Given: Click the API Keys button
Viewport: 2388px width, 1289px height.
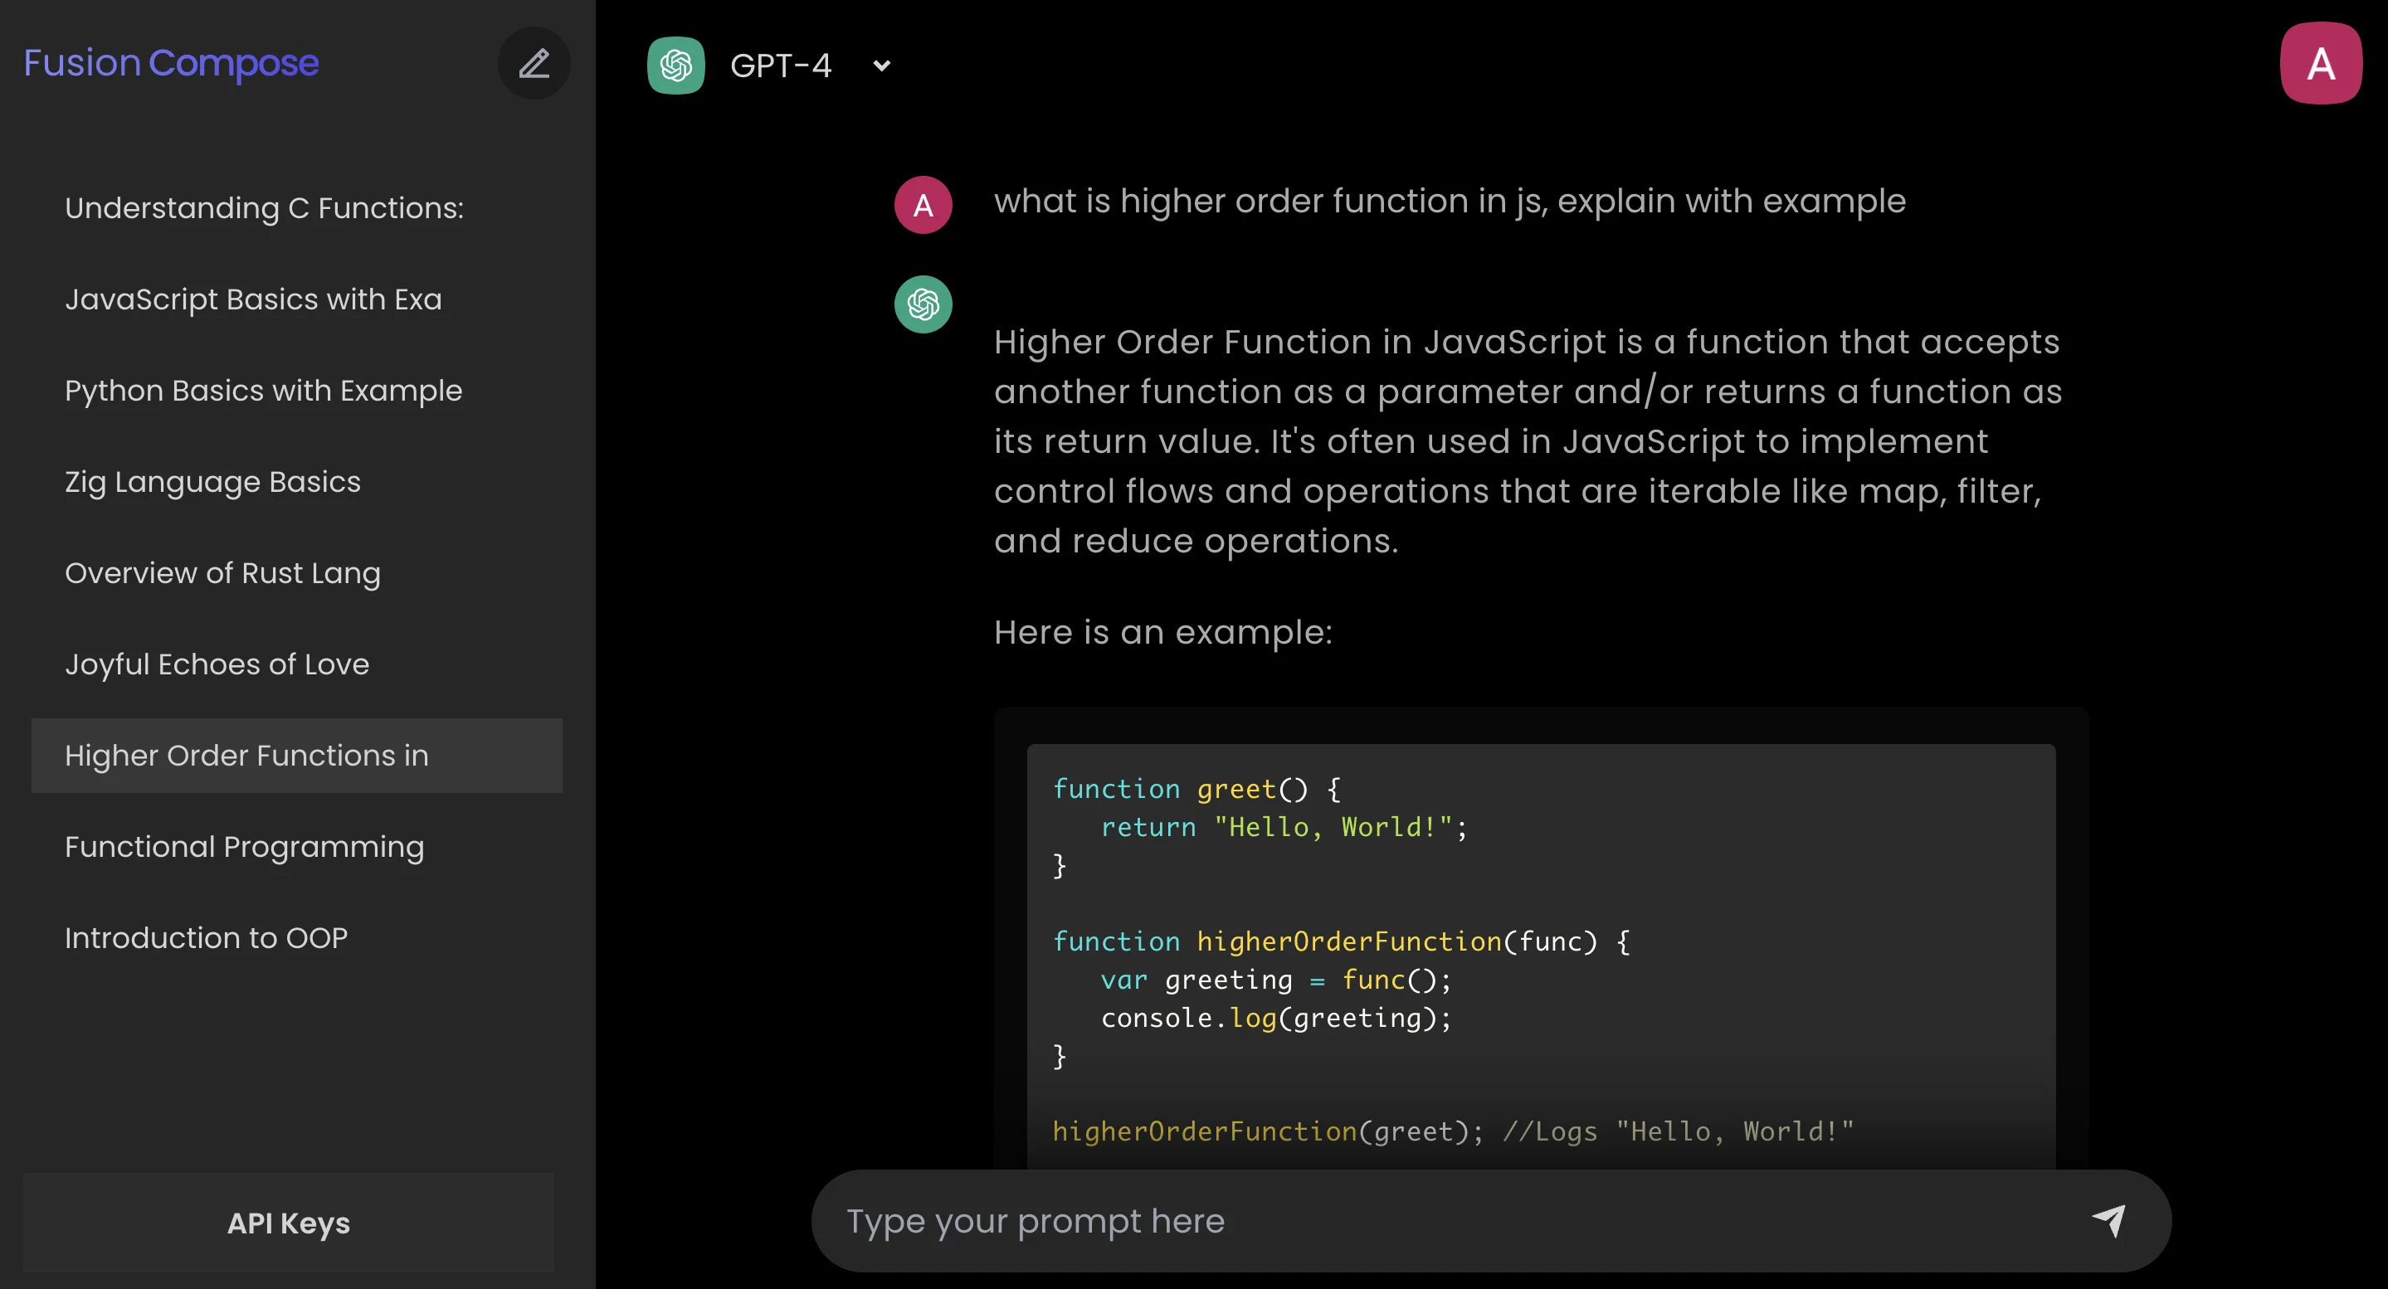Looking at the screenshot, I should 288,1223.
